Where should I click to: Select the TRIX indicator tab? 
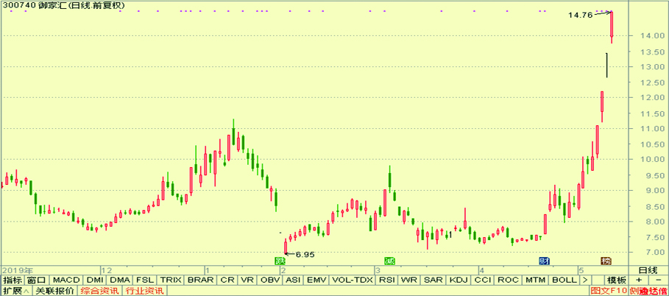point(171,281)
